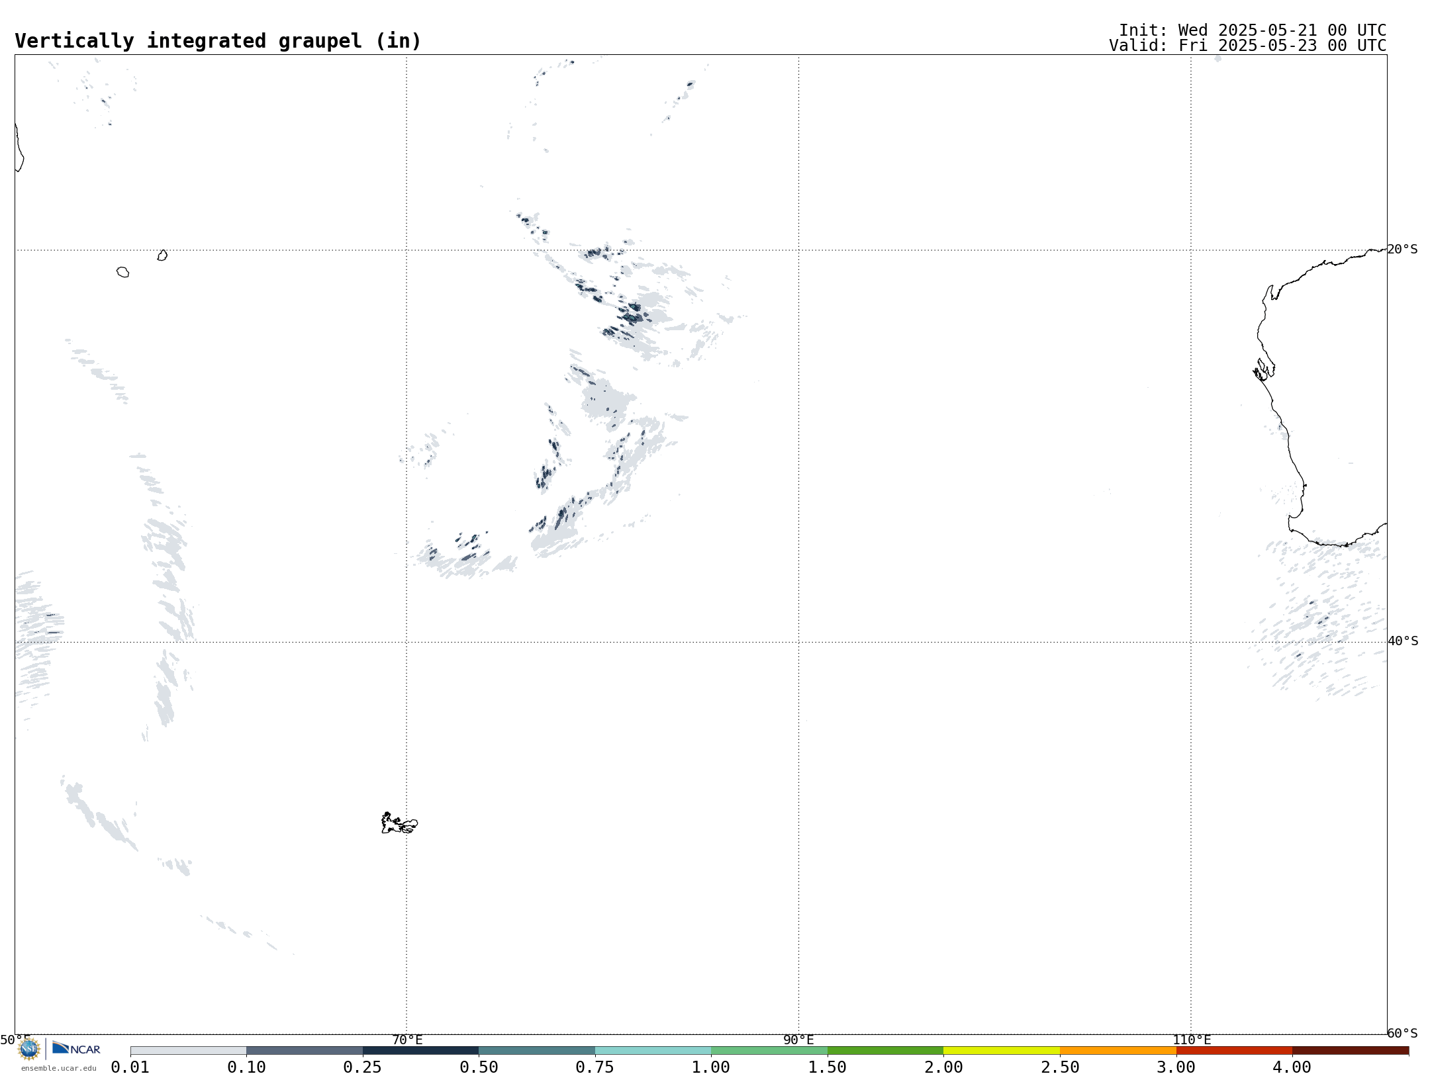Click the 0.01 light gray color swatch
Image resolution: width=1430 pixels, height=1076 pixels.
[x=188, y=1051]
